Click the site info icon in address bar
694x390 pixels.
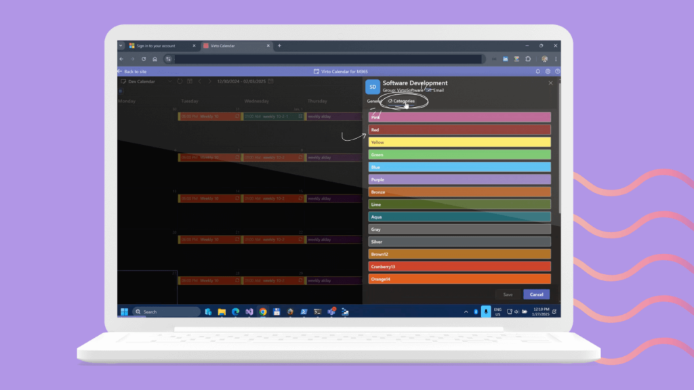(168, 59)
